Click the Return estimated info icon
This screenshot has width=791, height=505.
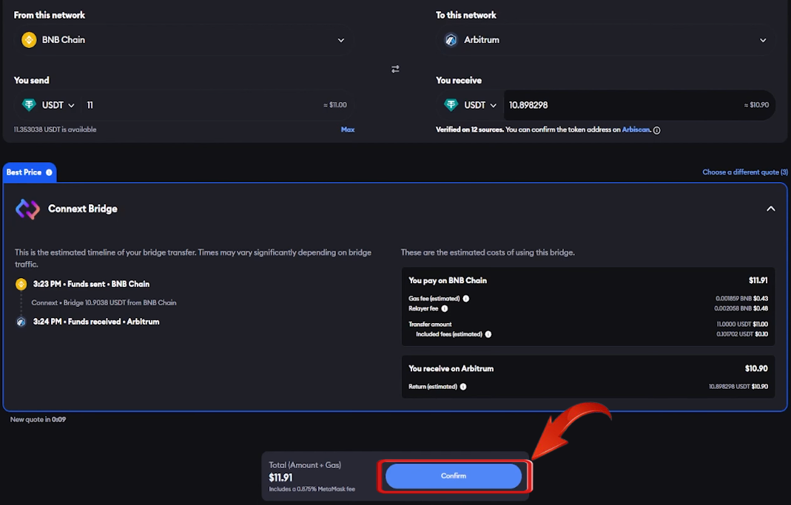pyautogui.click(x=463, y=386)
